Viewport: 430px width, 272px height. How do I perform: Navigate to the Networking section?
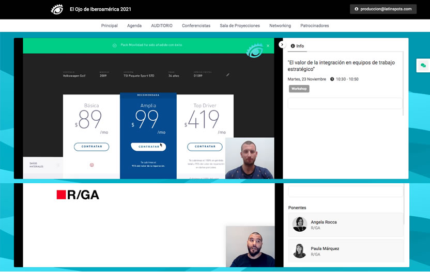[280, 25]
